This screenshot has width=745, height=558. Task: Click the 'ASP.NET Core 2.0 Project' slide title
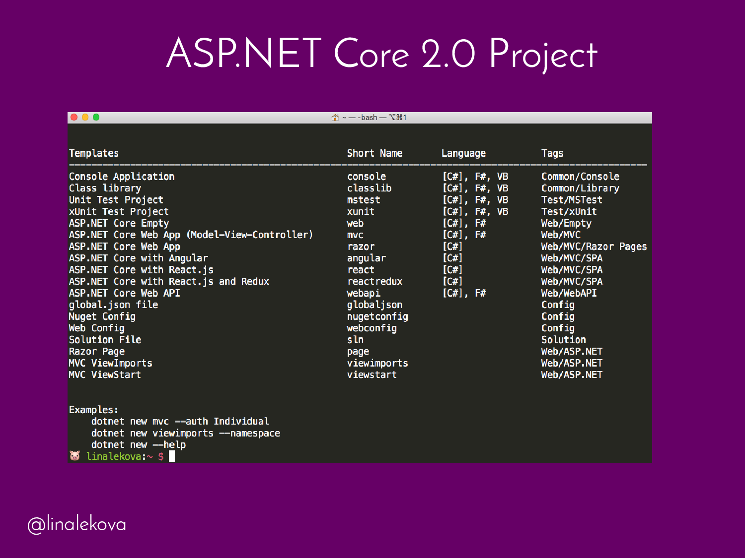tap(381, 54)
